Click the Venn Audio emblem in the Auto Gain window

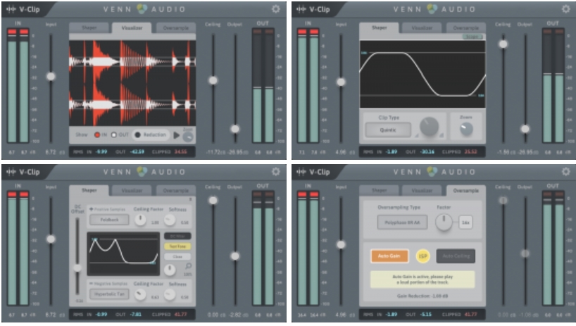(432, 171)
